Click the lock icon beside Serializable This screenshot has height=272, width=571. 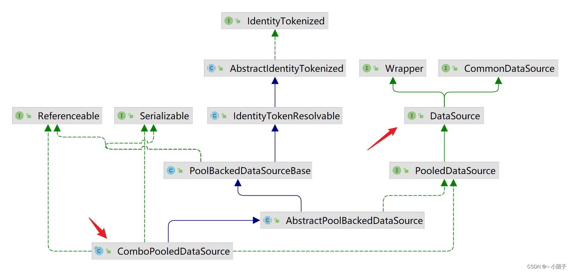tap(131, 116)
